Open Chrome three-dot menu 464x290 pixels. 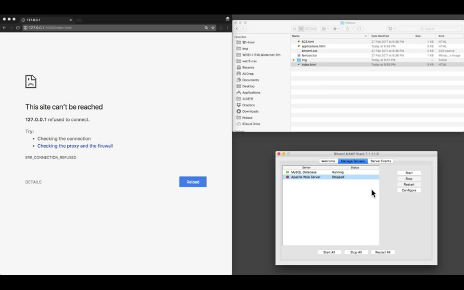(228, 28)
